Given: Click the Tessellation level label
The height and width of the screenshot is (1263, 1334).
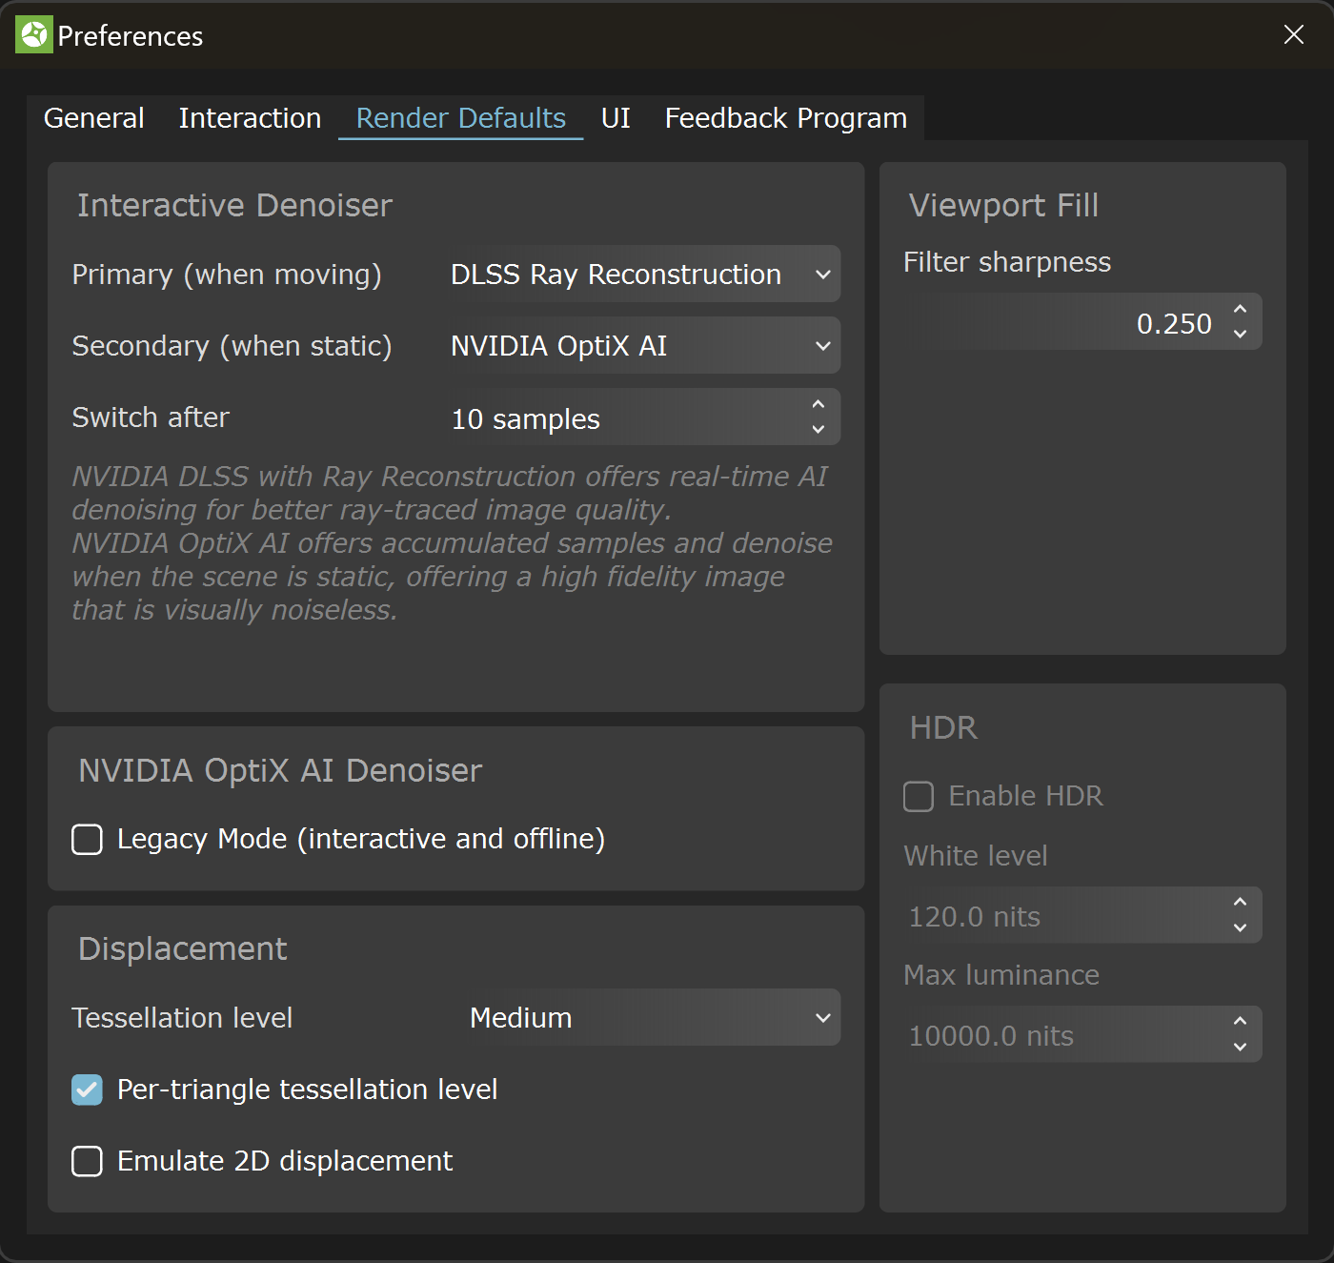Looking at the screenshot, I should point(182,1018).
